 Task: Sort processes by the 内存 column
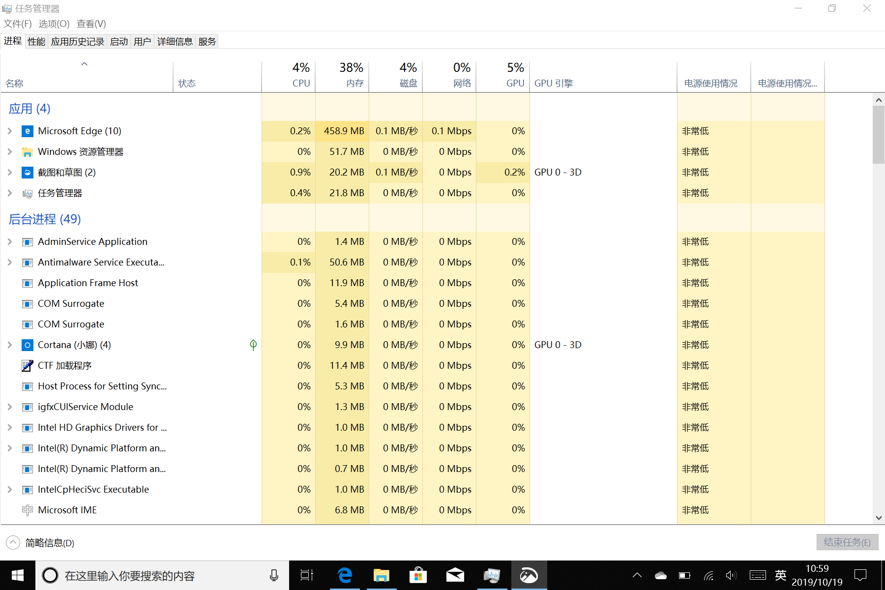(x=342, y=76)
